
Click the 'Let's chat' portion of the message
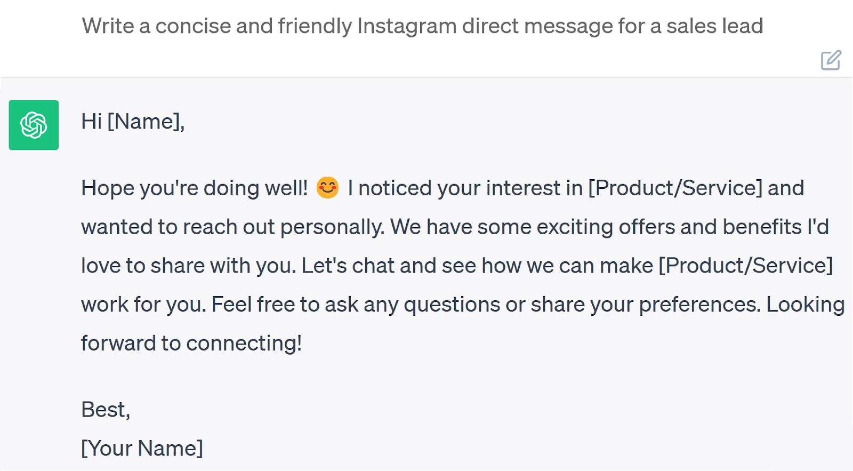pos(347,265)
